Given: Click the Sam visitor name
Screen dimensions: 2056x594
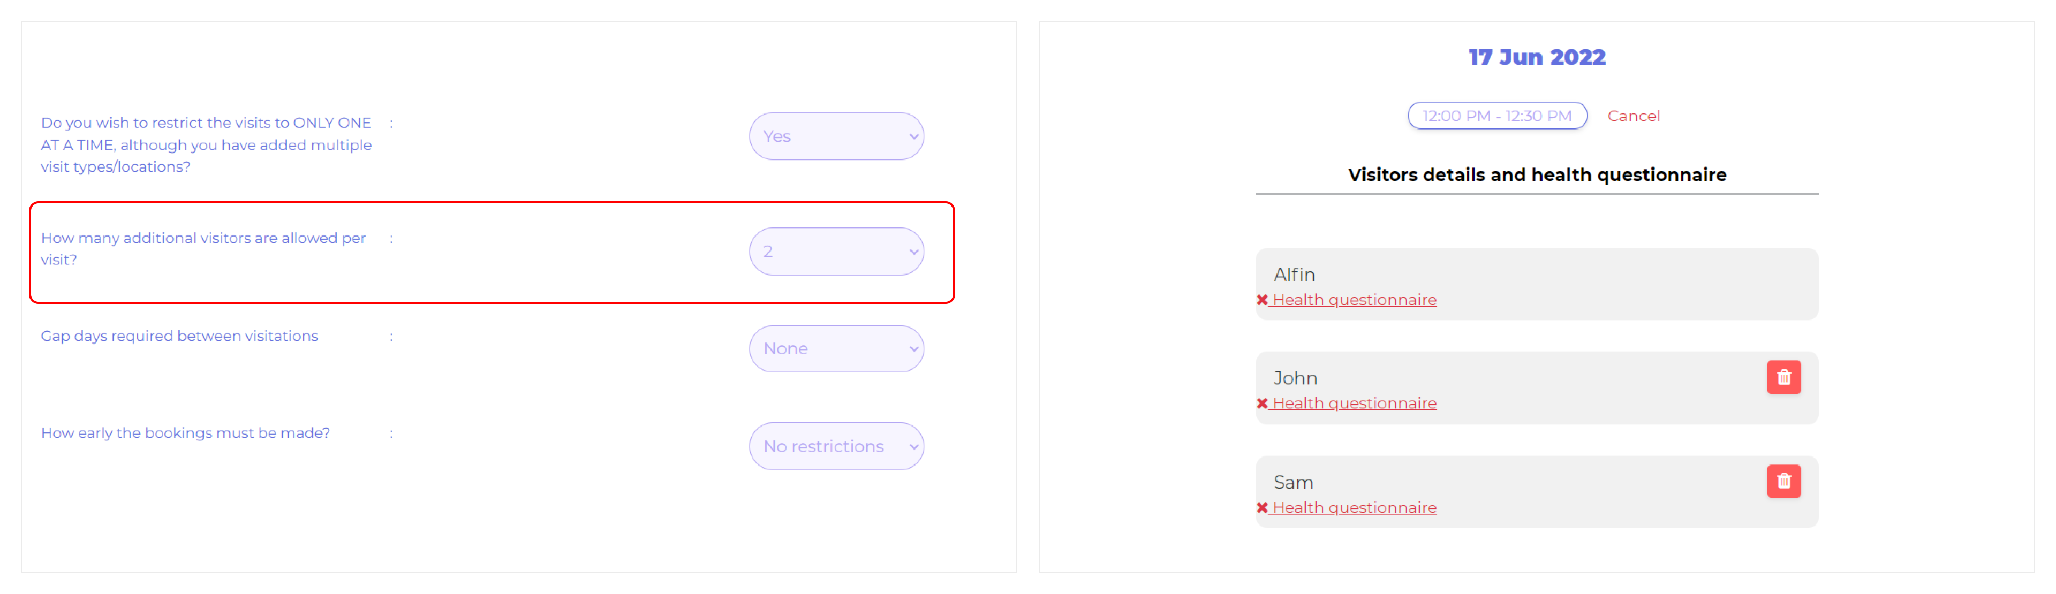Looking at the screenshot, I should pos(1293,482).
